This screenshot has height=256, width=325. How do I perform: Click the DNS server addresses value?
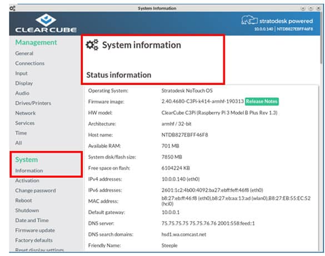(x=208, y=223)
